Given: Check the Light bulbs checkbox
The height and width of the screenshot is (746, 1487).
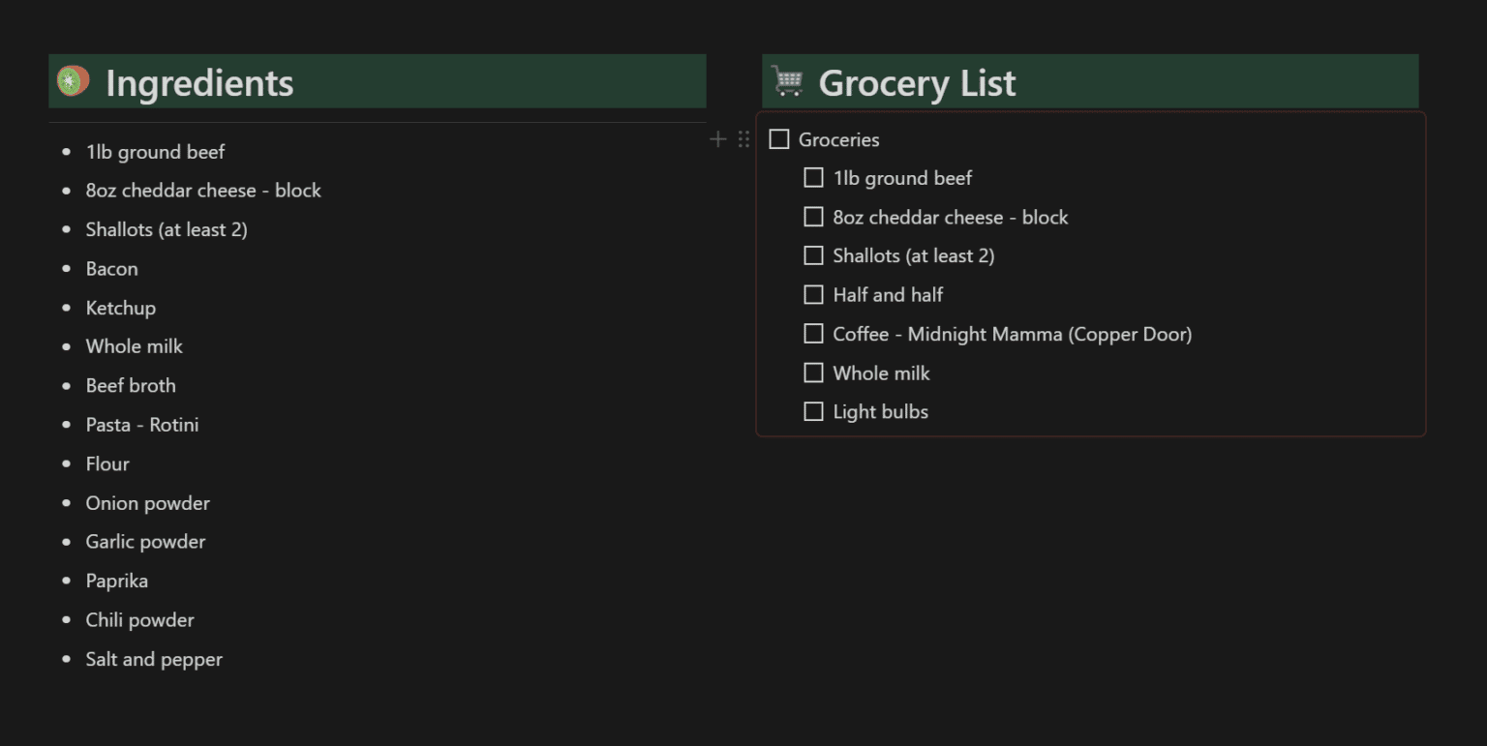Looking at the screenshot, I should (x=814, y=411).
